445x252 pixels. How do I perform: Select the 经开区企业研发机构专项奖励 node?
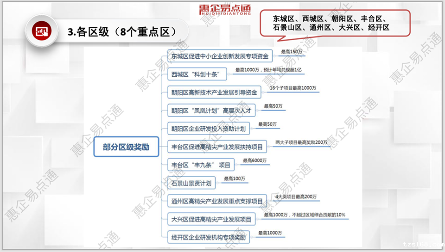tap(208, 238)
